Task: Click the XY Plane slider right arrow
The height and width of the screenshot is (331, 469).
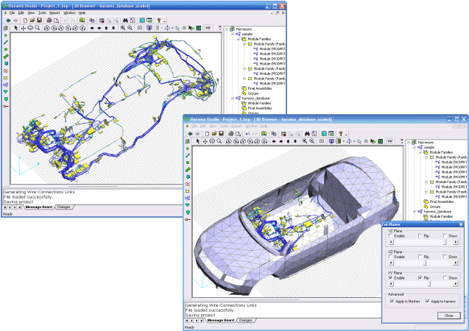Action: click(455, 284)
